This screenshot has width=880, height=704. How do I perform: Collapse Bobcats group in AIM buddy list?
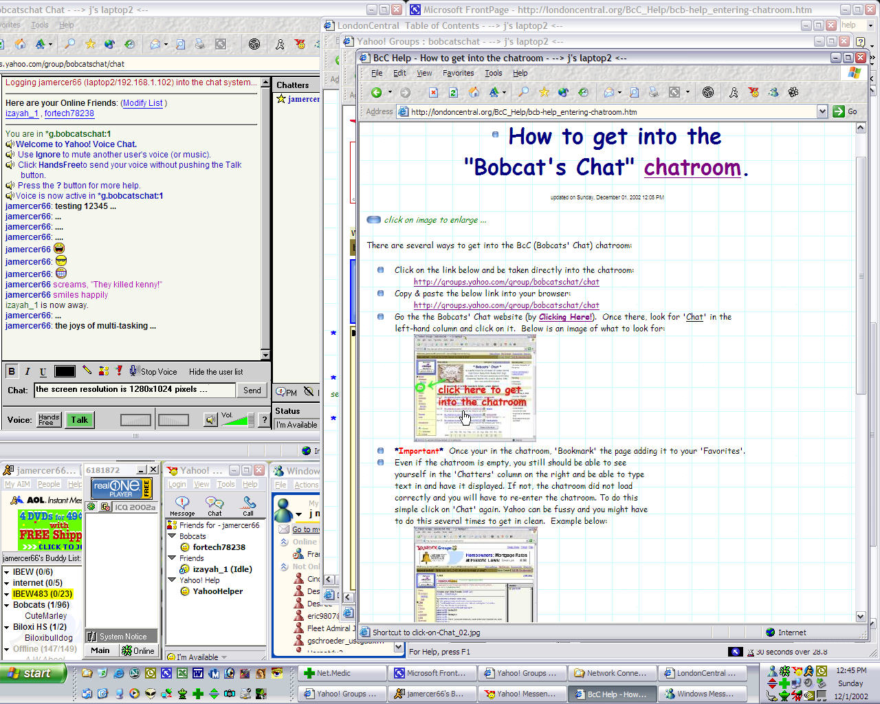(7, 605)
